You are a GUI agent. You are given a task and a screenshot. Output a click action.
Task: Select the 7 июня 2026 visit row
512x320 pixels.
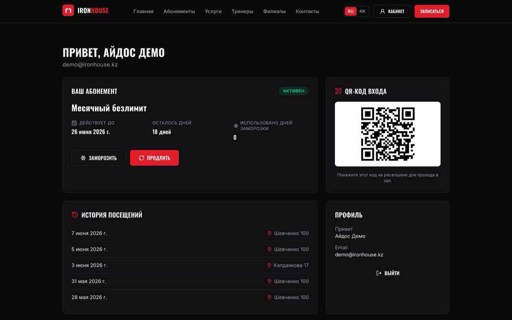(190, 233)
